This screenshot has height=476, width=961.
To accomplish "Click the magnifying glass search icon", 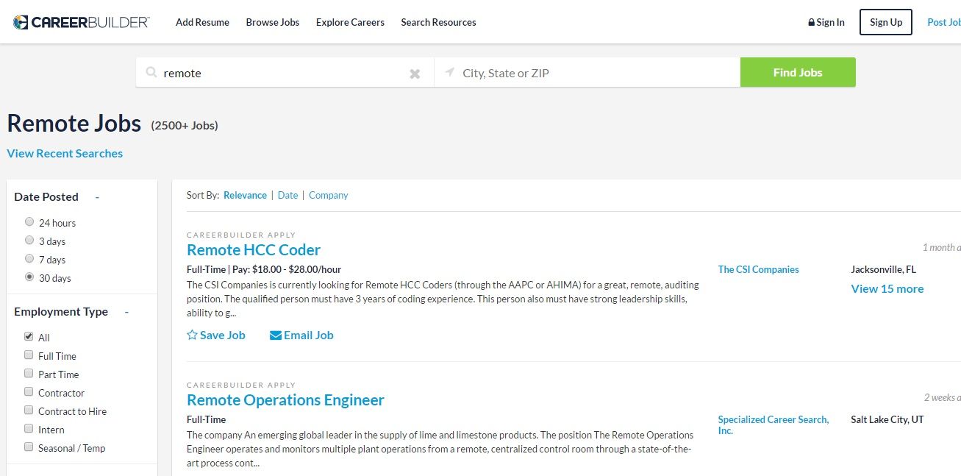I will tap(151, 73).
